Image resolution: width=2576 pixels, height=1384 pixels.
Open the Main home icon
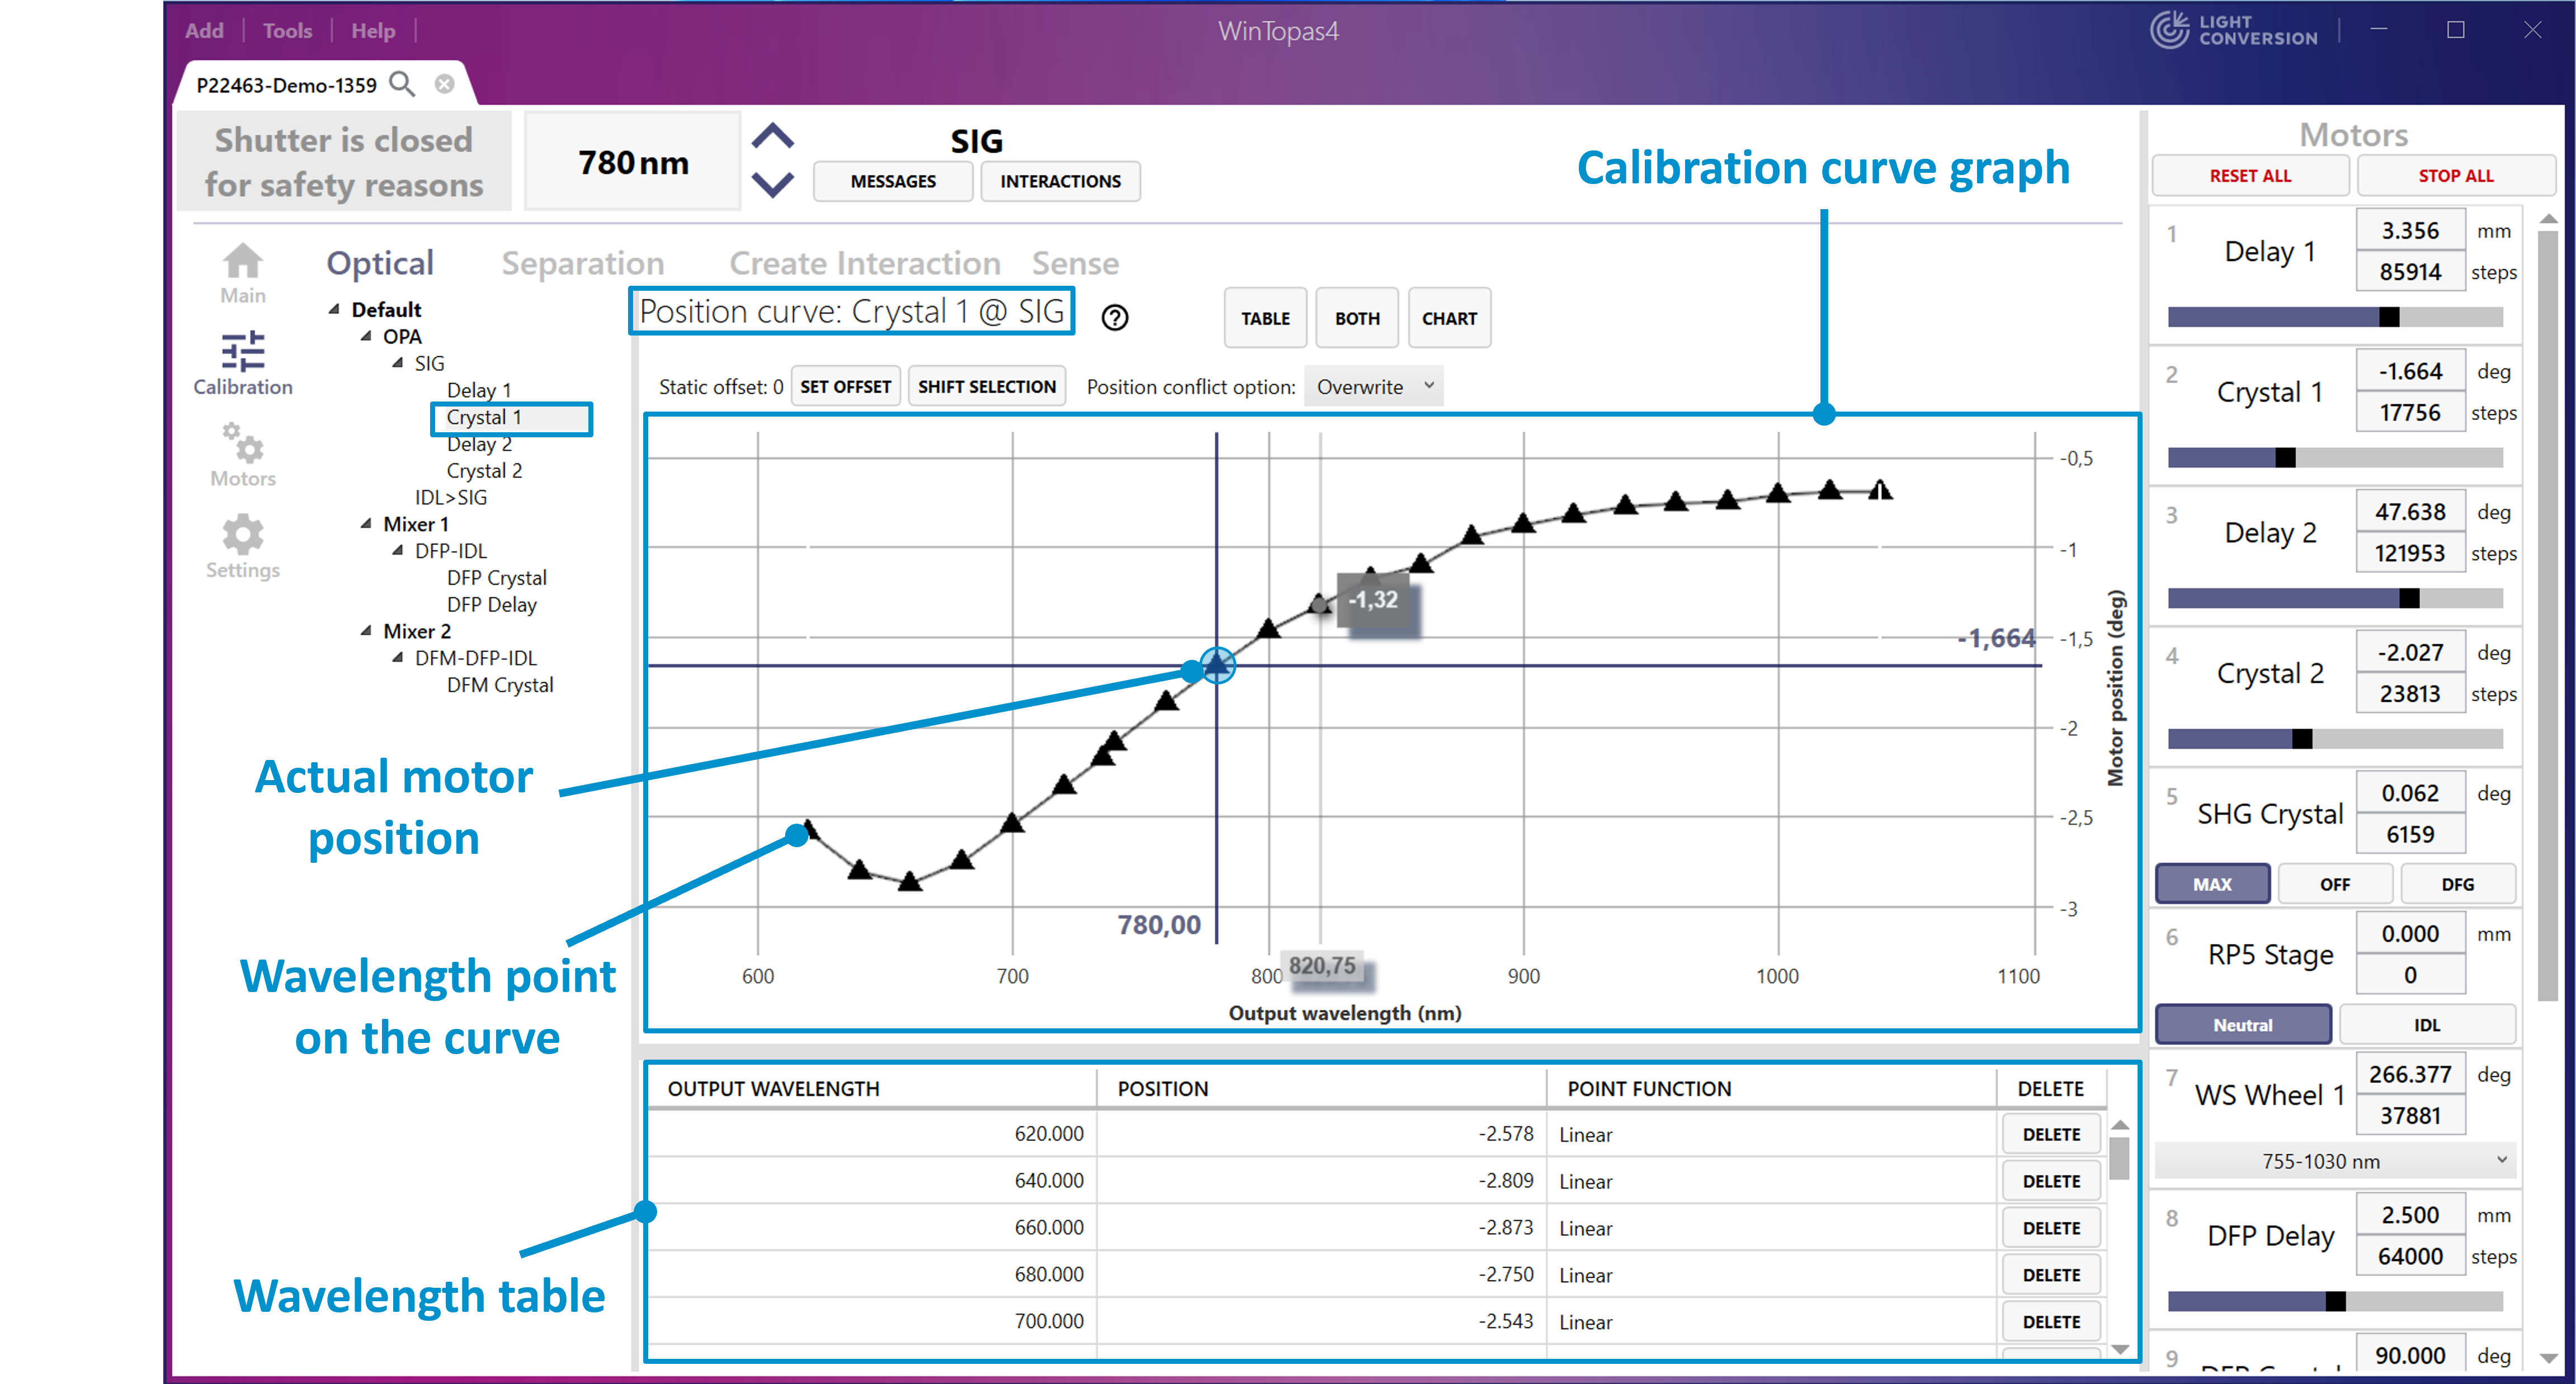pos(242,262)
